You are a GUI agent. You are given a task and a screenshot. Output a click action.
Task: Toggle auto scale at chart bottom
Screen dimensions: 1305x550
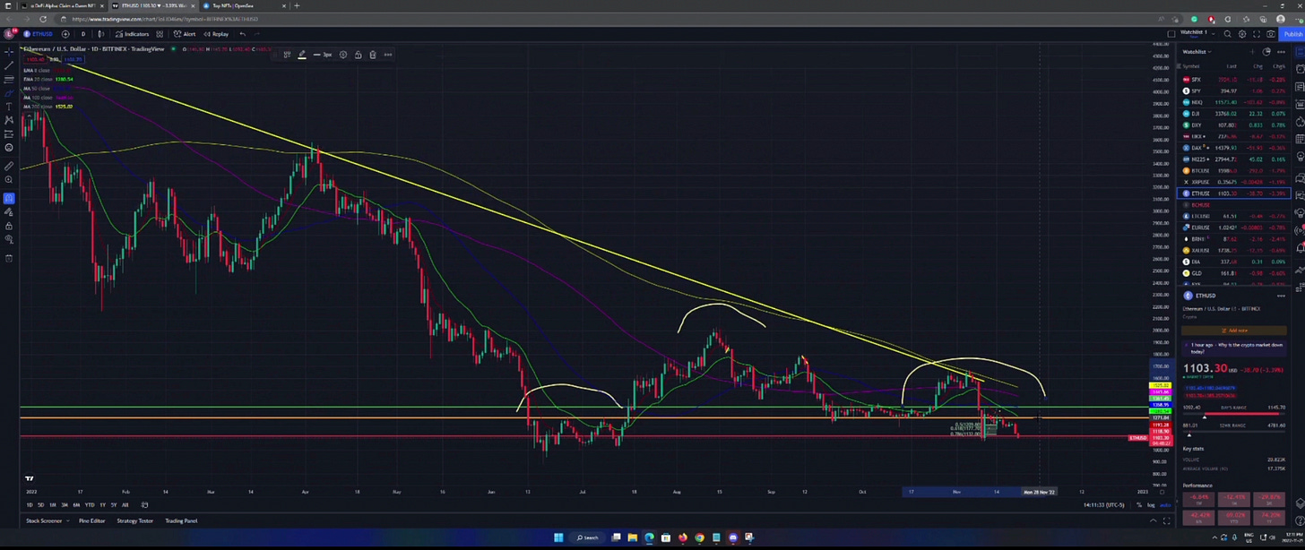coord(1166,505)
